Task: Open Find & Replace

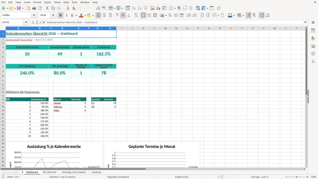Action: (98, 8)
